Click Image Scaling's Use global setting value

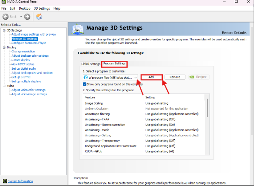(157, 103)
